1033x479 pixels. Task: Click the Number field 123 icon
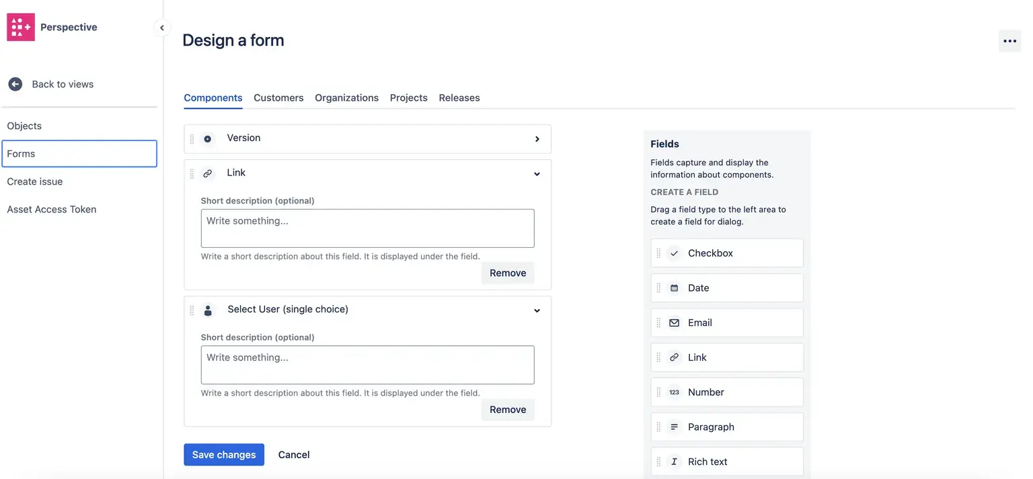674,392
